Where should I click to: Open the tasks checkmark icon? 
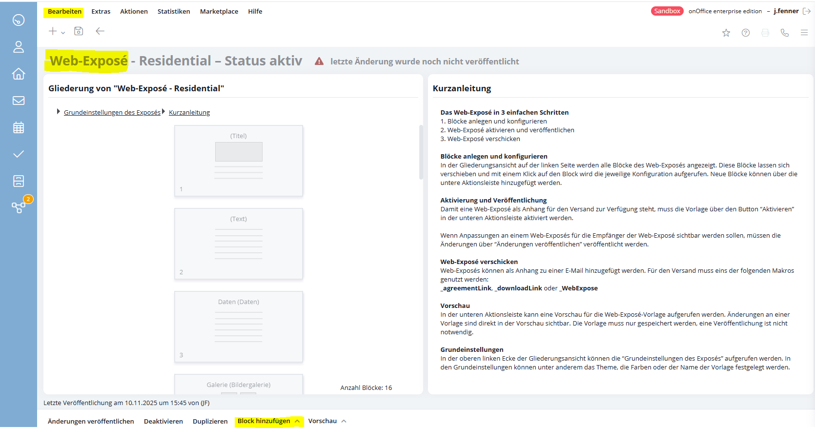19,154
